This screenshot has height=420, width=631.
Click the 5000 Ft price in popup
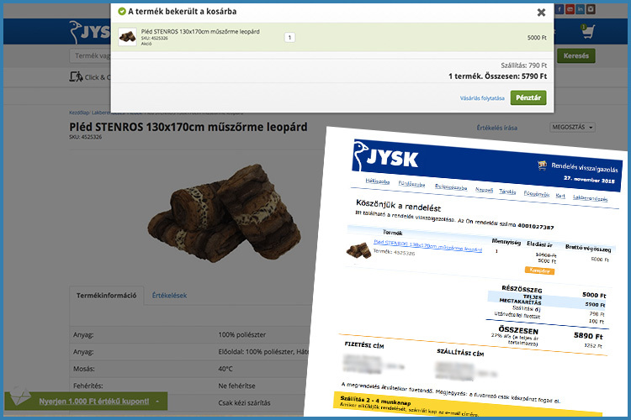coord(537,37)
